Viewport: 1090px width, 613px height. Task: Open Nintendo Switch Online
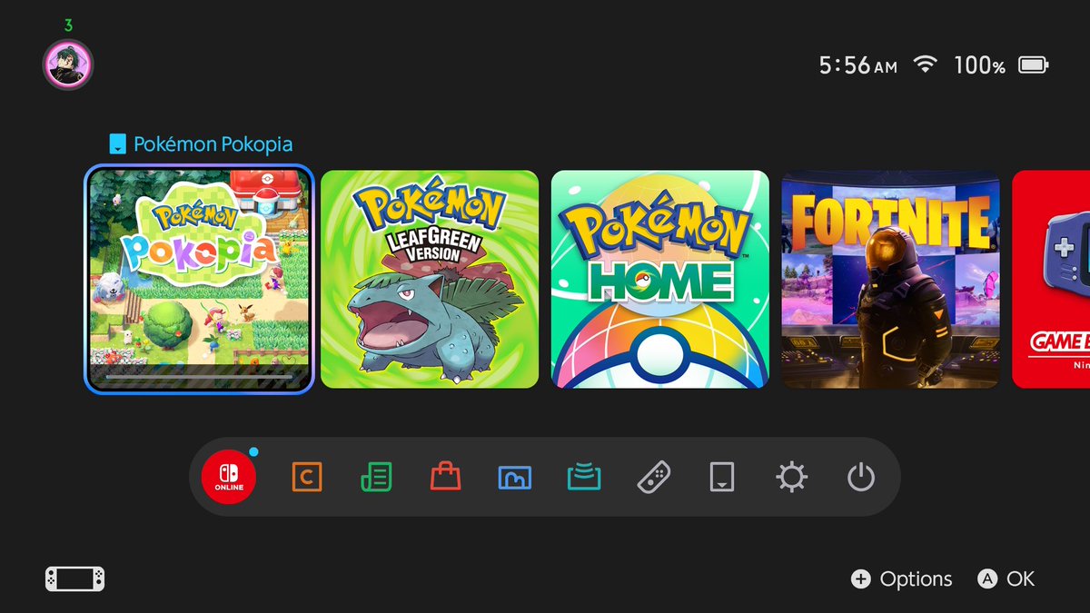pos(229,477)
